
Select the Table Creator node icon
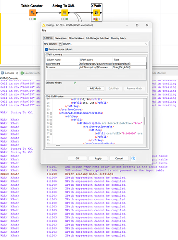tap(33, 13)
